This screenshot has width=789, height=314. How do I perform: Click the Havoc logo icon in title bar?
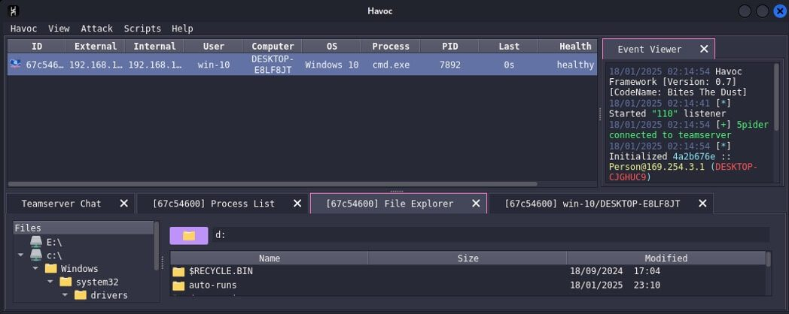click(14, 11)
